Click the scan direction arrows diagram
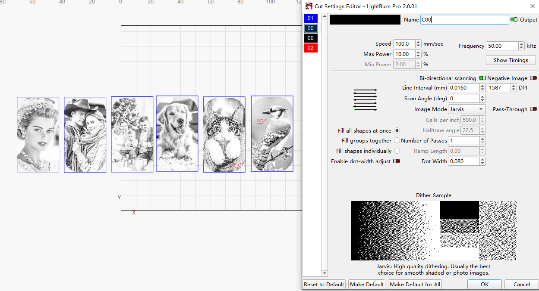This screenshot has height=291, width=539. click(x=365, y=100)
